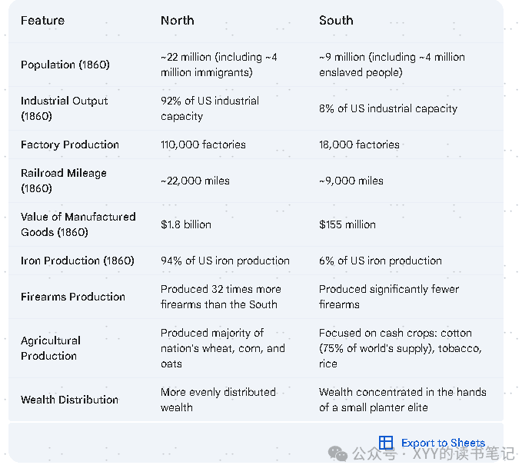Click the Population (1860) row label
This screenshot has height=475, width=532.
pyautogui.click(x=65, y=65)
